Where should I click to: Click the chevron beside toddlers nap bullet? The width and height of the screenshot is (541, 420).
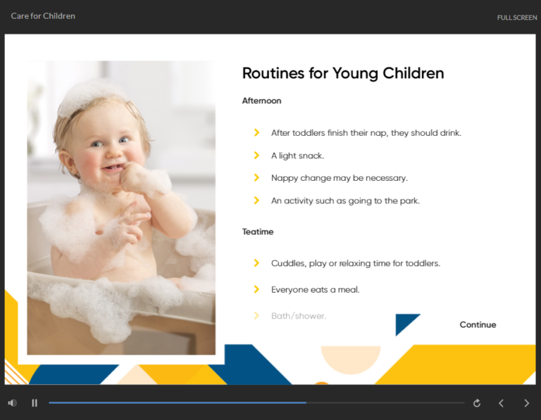[256, 133]
